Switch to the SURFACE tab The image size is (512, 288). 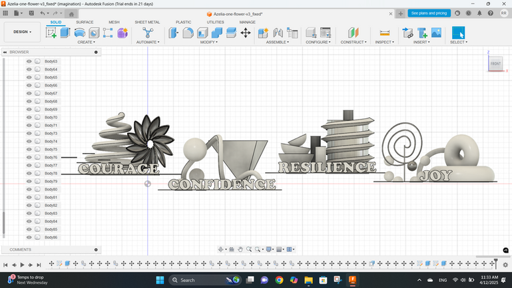pyautogui.click(x=85, y=22)
